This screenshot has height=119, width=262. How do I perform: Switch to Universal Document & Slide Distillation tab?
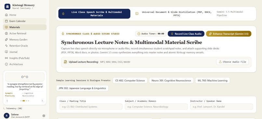pyautogui.click(x=173, y=14)
